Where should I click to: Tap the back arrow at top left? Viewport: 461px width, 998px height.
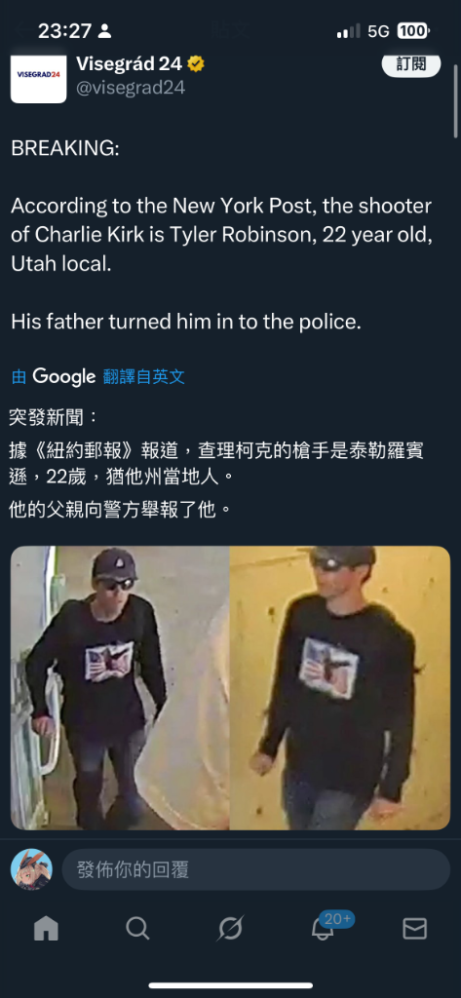point(23,28)
